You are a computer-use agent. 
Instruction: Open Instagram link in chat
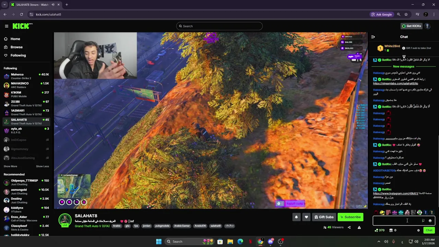click(395, 193)
